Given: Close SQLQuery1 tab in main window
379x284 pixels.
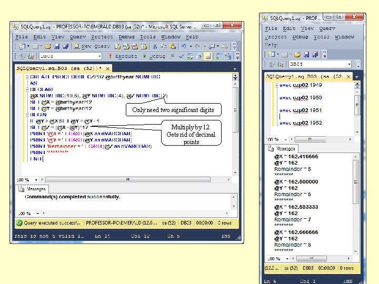Looking at the screenshot, I should click(108, 68).
